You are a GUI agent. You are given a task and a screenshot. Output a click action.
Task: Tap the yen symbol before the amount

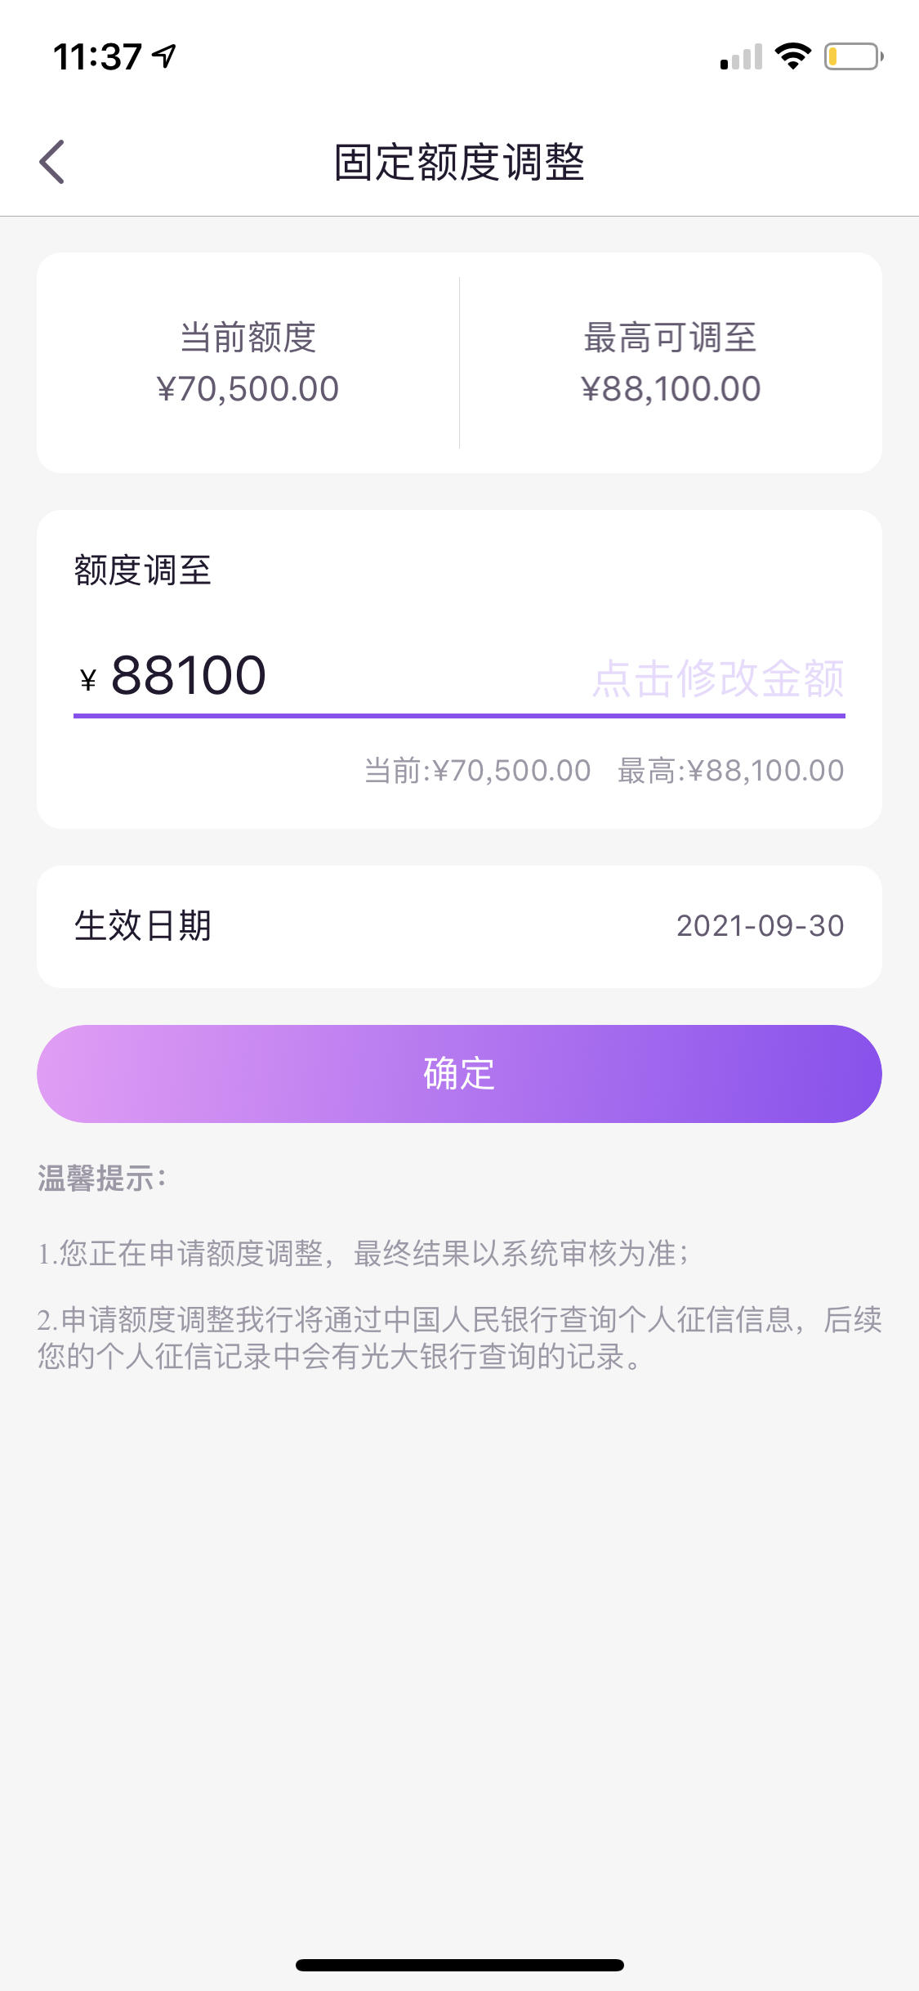(88, 680)
